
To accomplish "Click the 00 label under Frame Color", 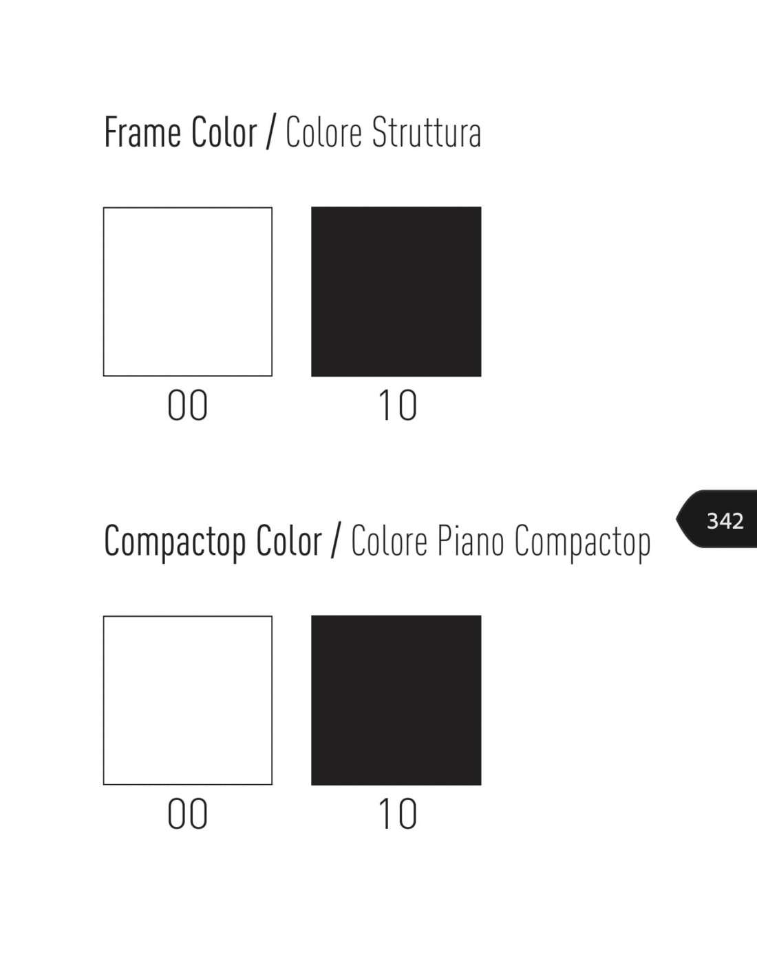I will (x=188, y=406).
